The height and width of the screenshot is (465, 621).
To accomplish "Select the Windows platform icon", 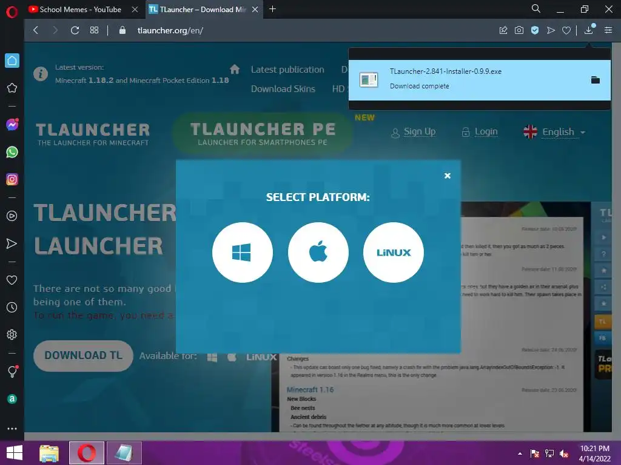I will (x=243, y=252).
